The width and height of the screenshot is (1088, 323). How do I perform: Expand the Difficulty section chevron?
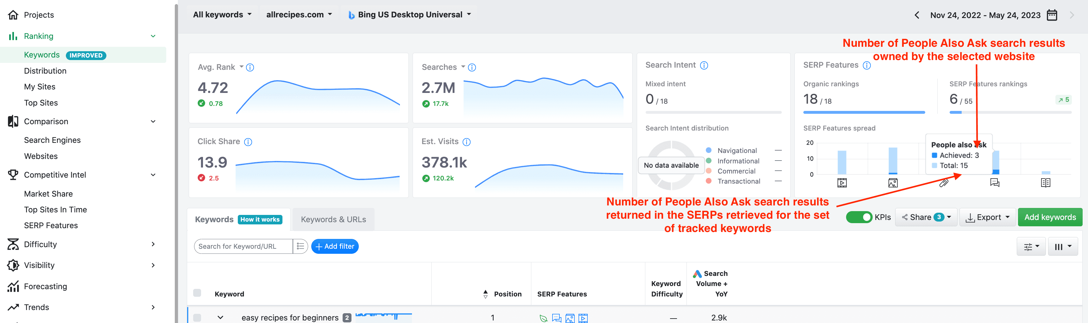coord(153,244)
